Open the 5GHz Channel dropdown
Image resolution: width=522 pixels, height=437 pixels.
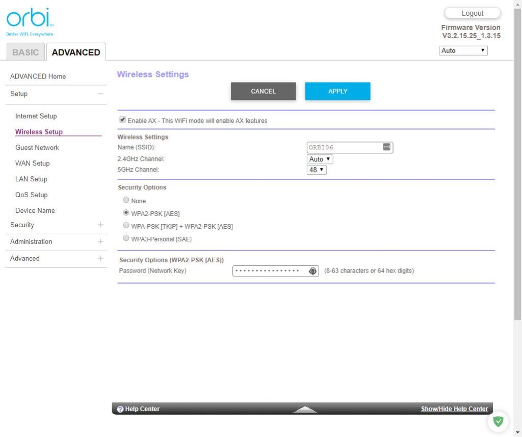[x=316, y=170]
